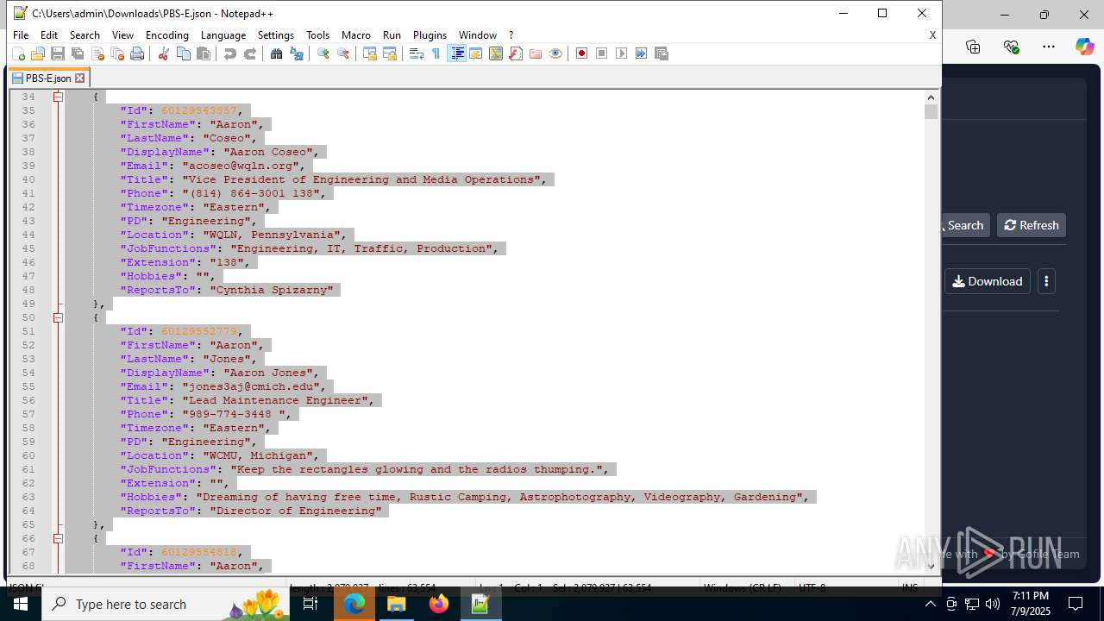Open the Document Map icon
Screen dimensions: 1104x621
click(496, 53)
